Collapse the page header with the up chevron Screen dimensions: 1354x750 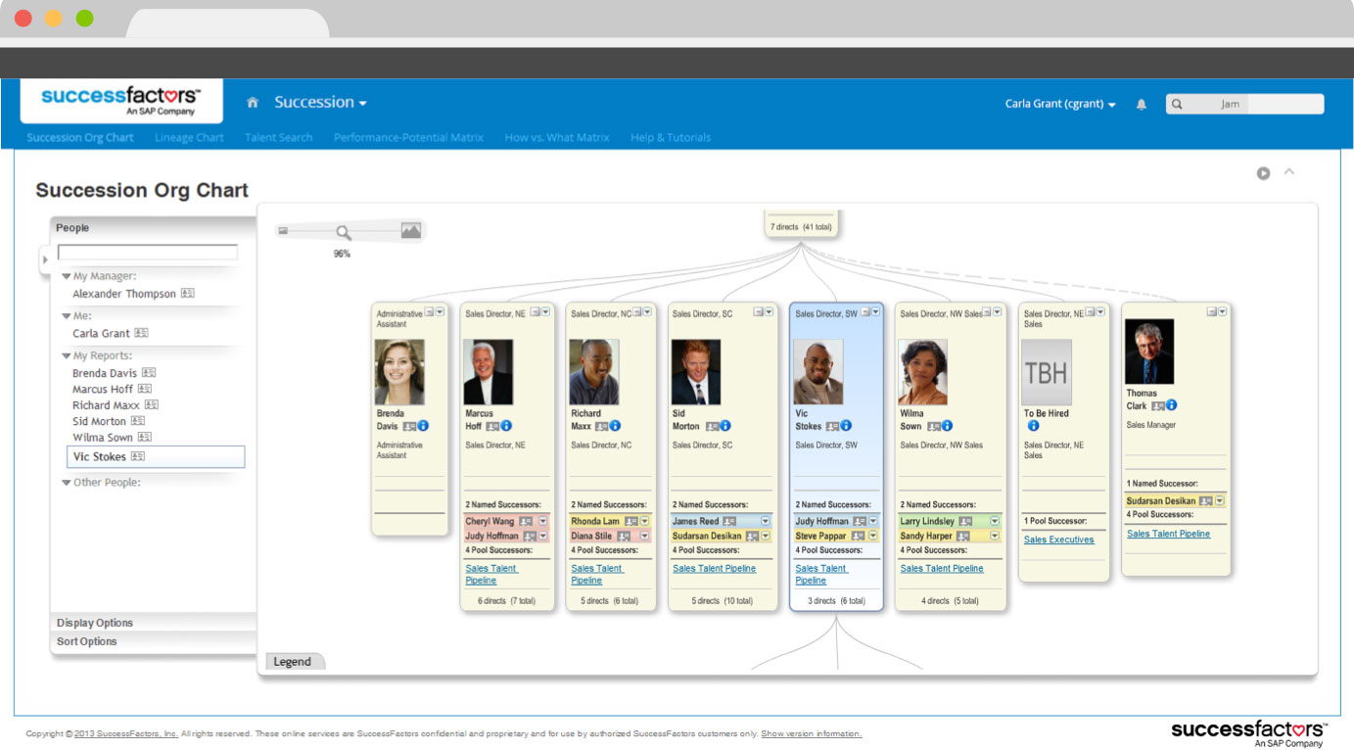click(x=1289, y=172)
